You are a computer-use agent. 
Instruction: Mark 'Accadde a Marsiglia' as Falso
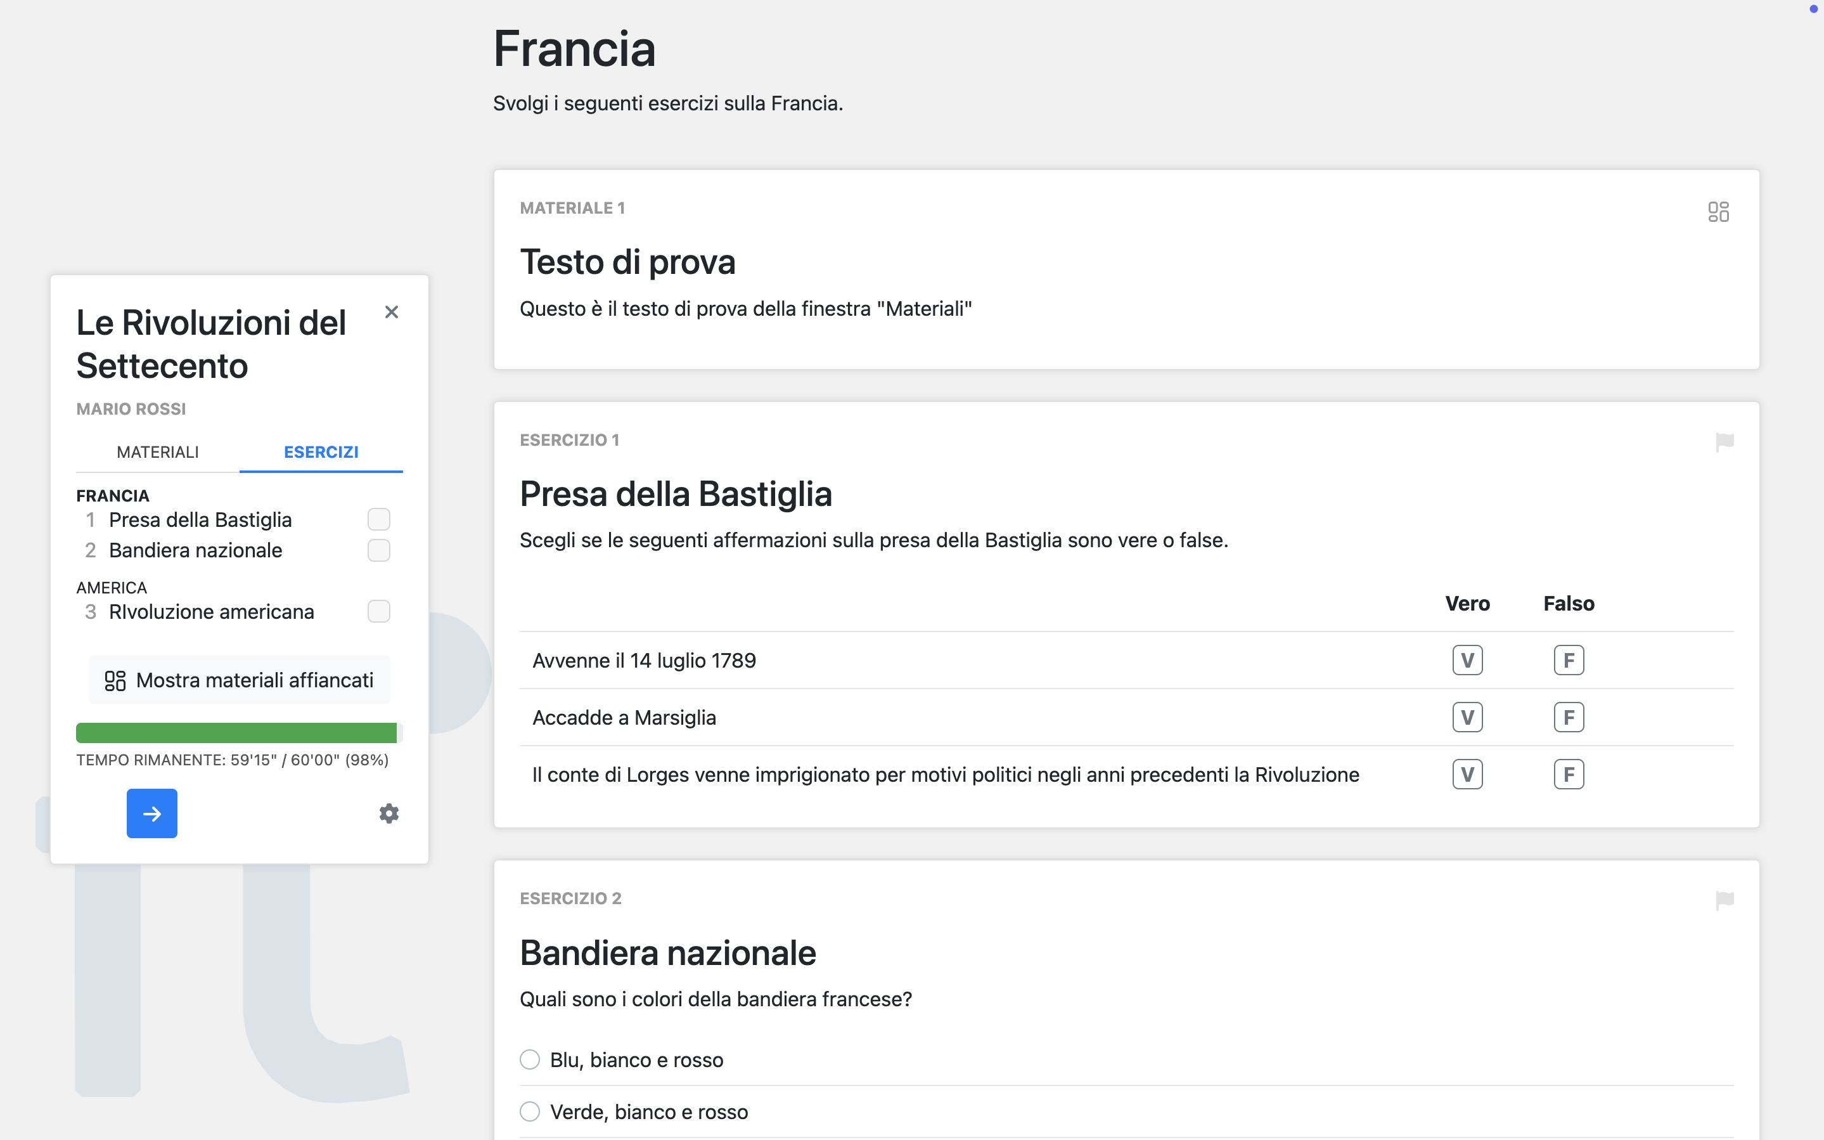coord(1569,718)
